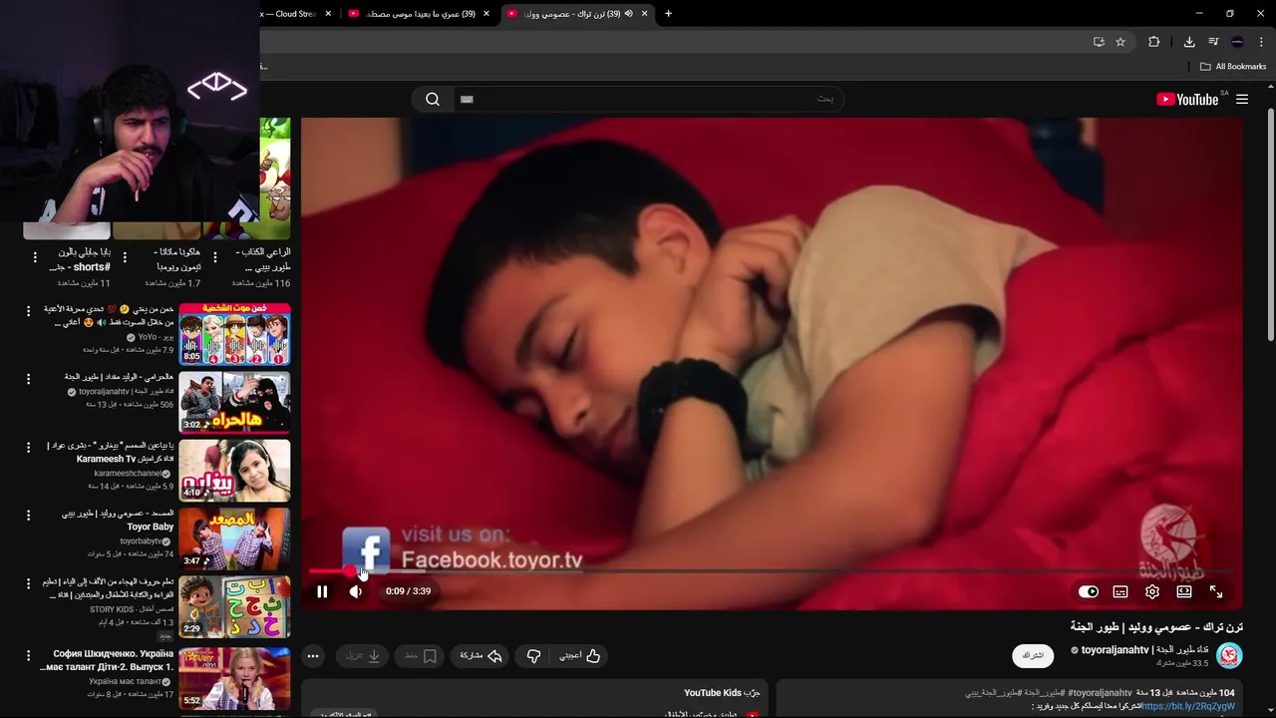Open the share dialog for the video
Image resolution: width=1276 pixels, height=718 pixels.
(x=479, y=655)
